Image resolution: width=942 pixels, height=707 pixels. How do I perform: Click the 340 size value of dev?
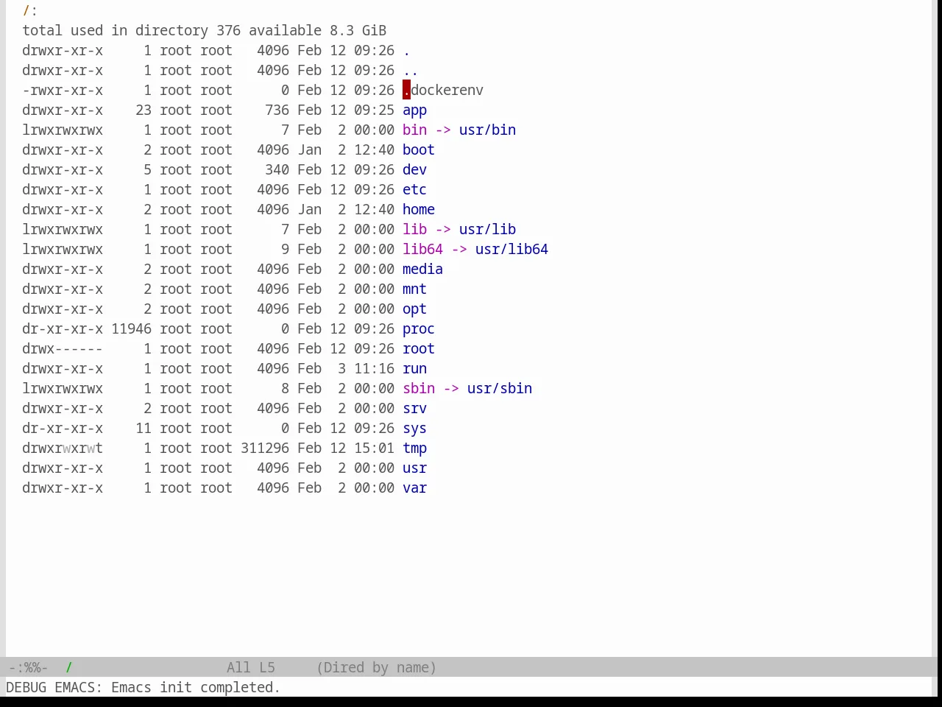pos(277,170)
